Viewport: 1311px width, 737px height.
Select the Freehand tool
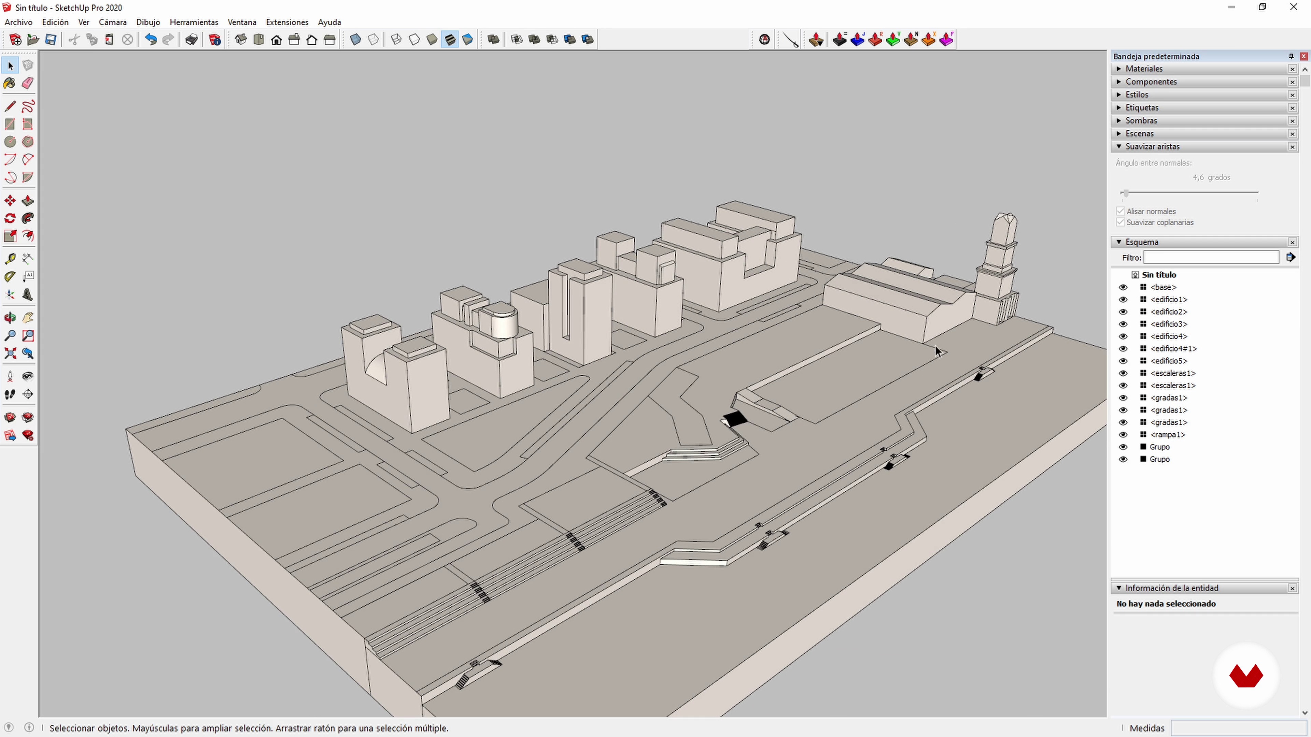[27, 106]
